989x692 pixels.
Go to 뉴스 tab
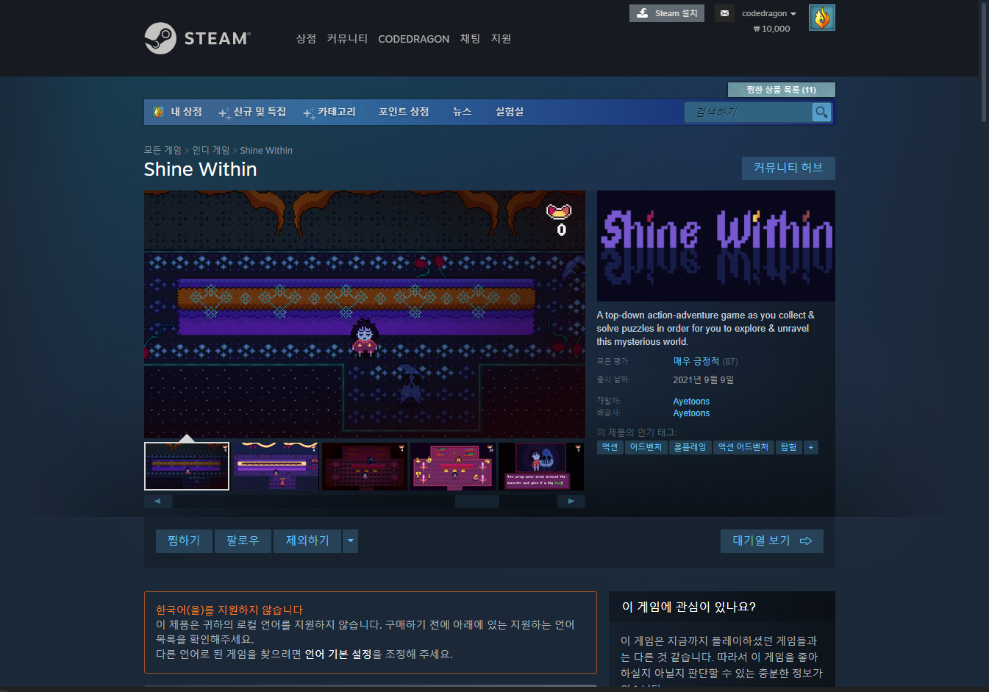pyautogui.click(x=462, y=112)
